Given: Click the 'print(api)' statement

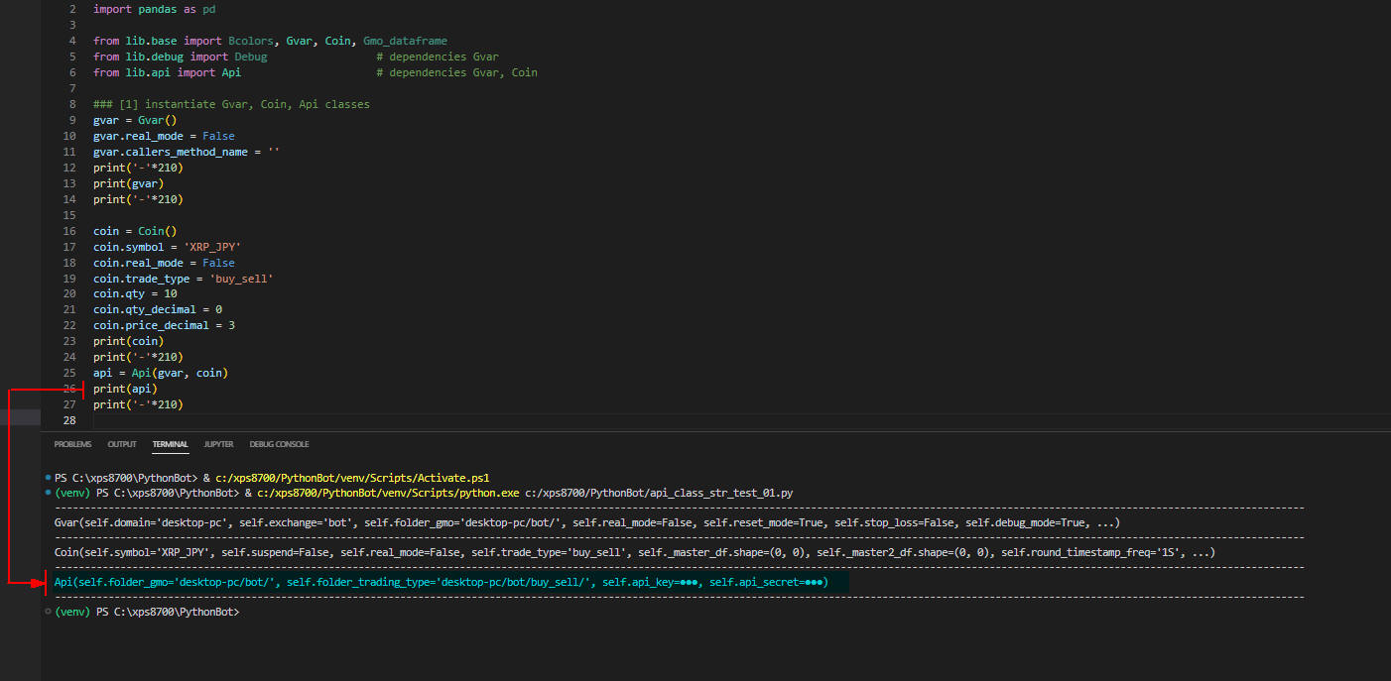Looking at the screenshot, I should (x=125, y=390).
